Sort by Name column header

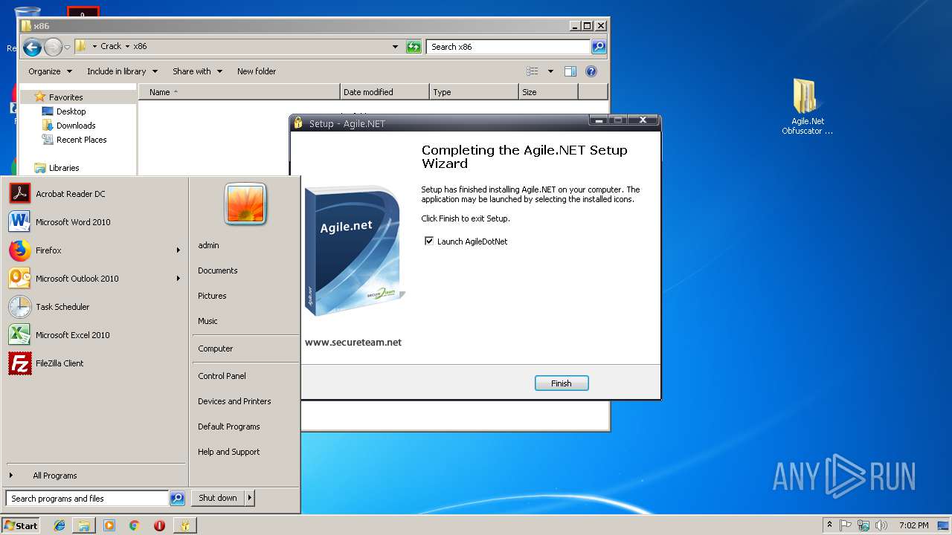tap(239, 92)
